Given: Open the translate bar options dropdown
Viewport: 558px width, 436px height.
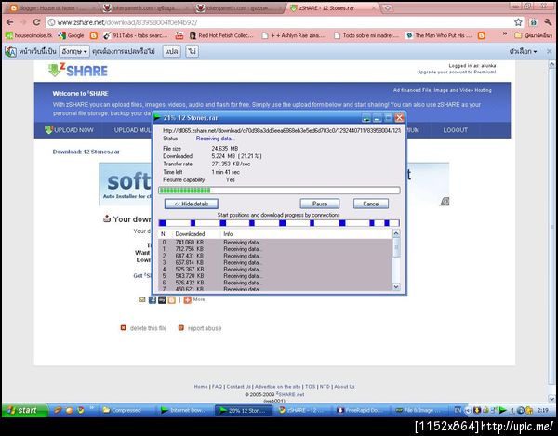Looking at the screenshot, I should coord(523,51).
